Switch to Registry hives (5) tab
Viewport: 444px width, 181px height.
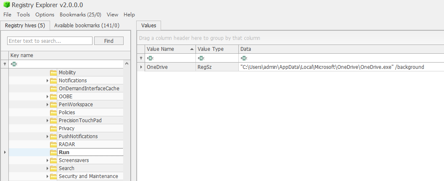tap(25, 26)
